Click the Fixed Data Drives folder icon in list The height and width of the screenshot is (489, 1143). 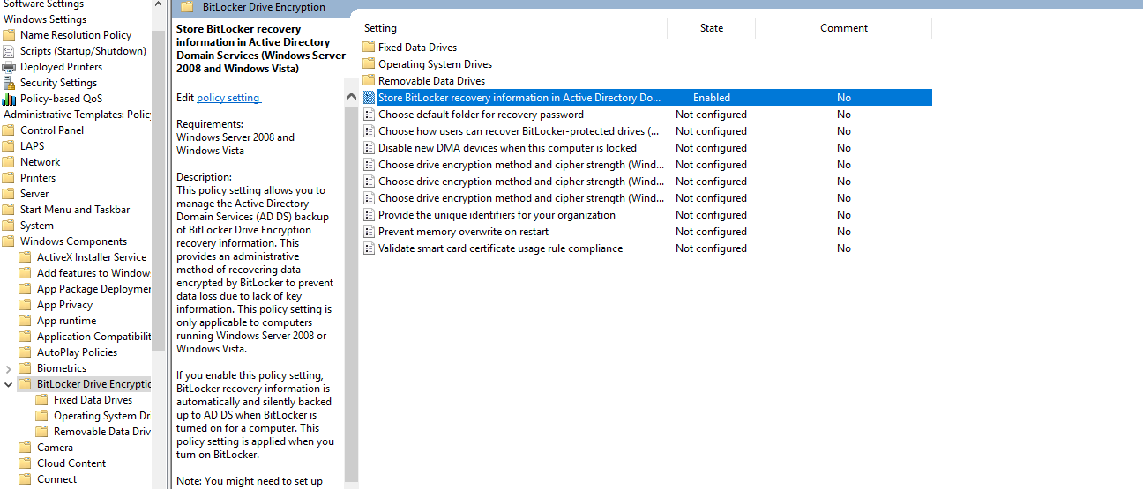(369, 48)
